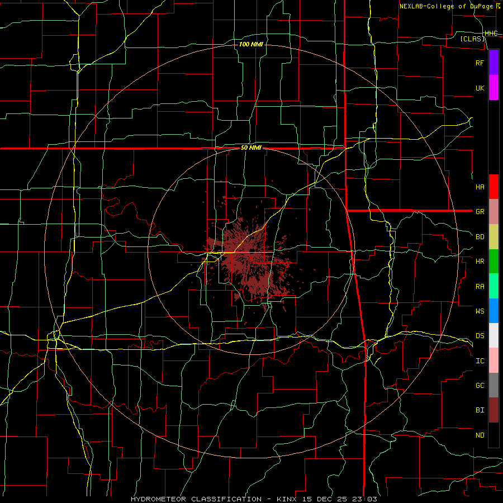Click the ND black legend swatch

pos(493,435)
